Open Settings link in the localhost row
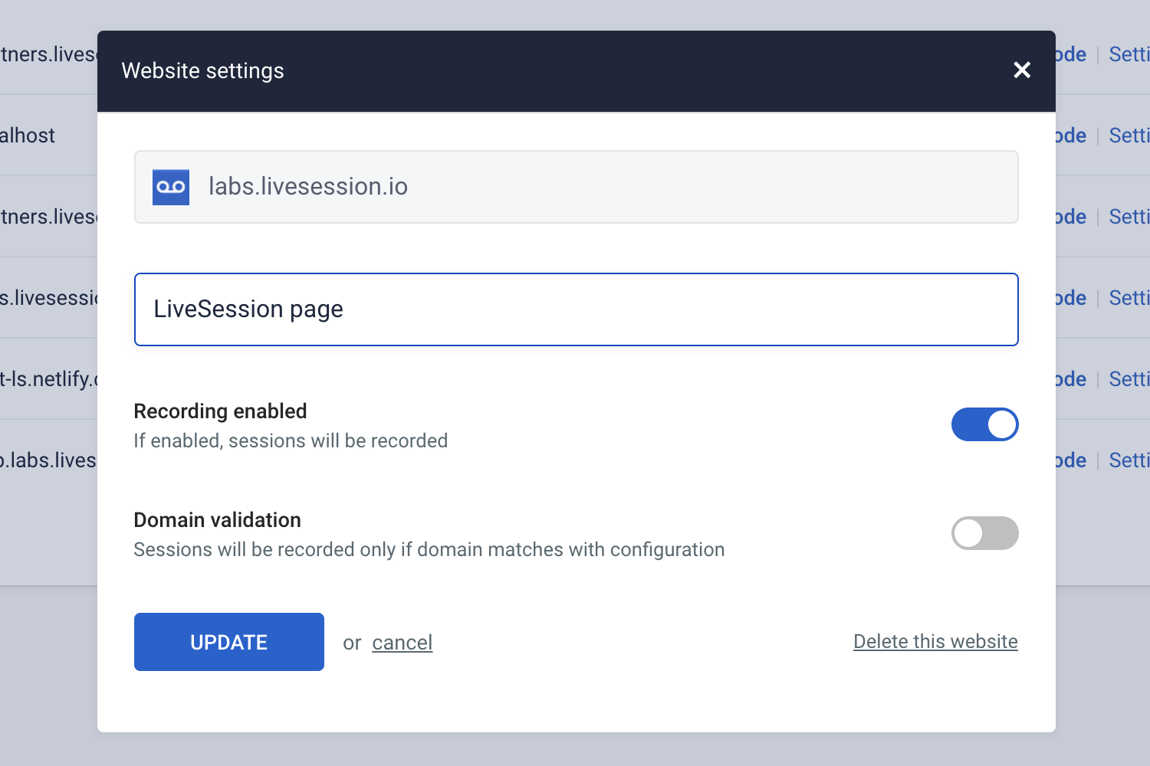1150x766 pixels. (1129, 136)
